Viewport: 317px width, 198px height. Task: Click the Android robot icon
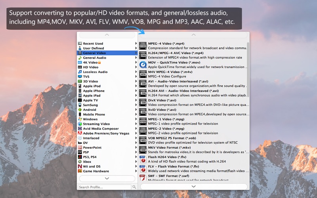click(80, 110)
